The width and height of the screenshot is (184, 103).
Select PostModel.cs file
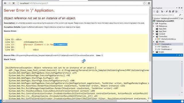(x=166, y=49)
